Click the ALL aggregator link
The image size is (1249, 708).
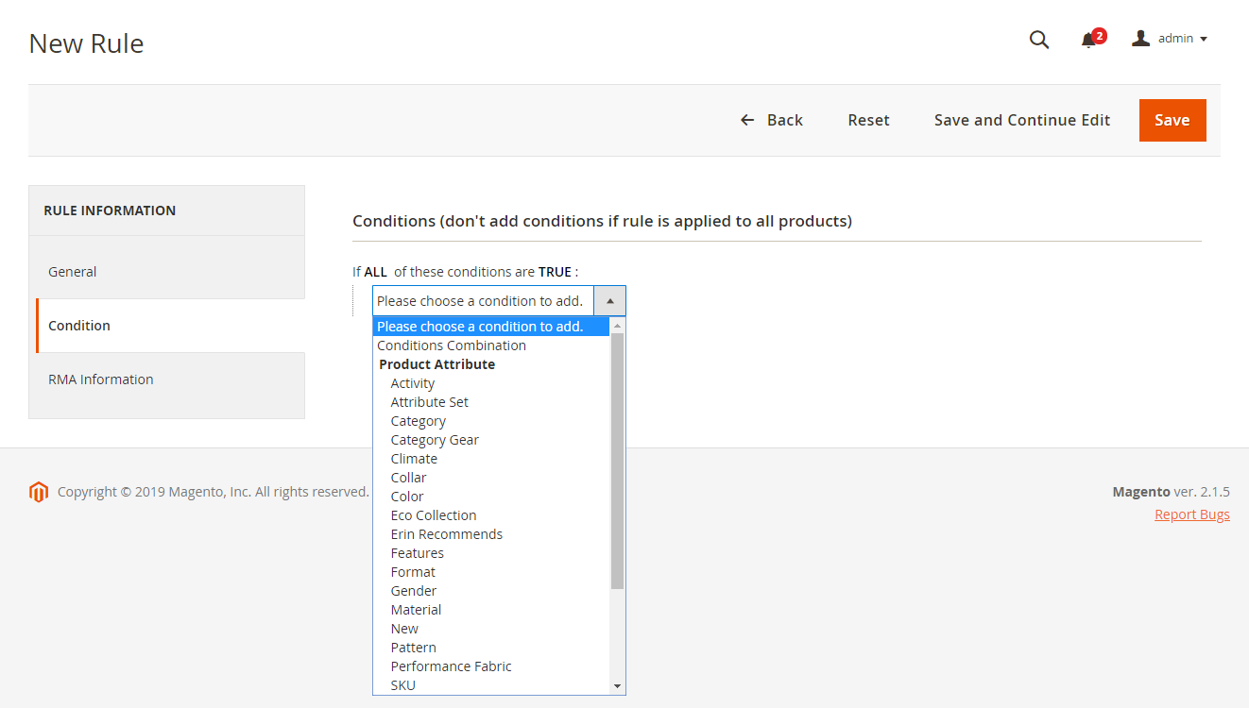[x=376, y=272]
